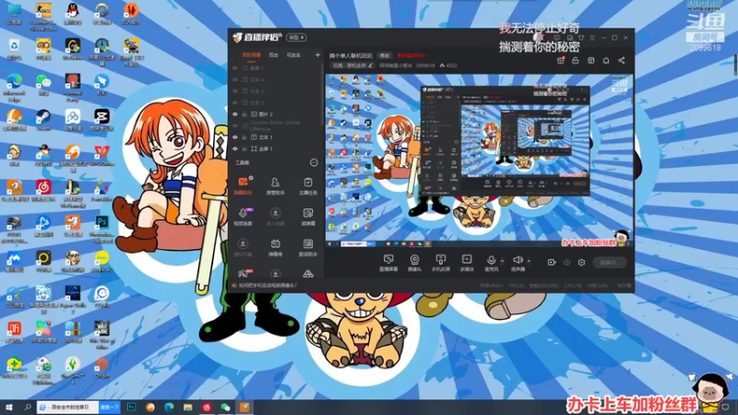738x415 pixels.
Task: Toggle visibility of the 全屏 1 source
Action: pyautogui.click(x=235, y=148)
